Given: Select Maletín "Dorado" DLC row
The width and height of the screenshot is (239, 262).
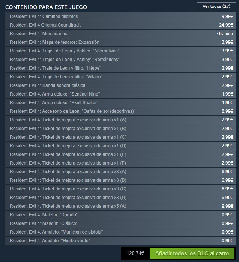Looking at the screenshot, I should coord(120,215).
